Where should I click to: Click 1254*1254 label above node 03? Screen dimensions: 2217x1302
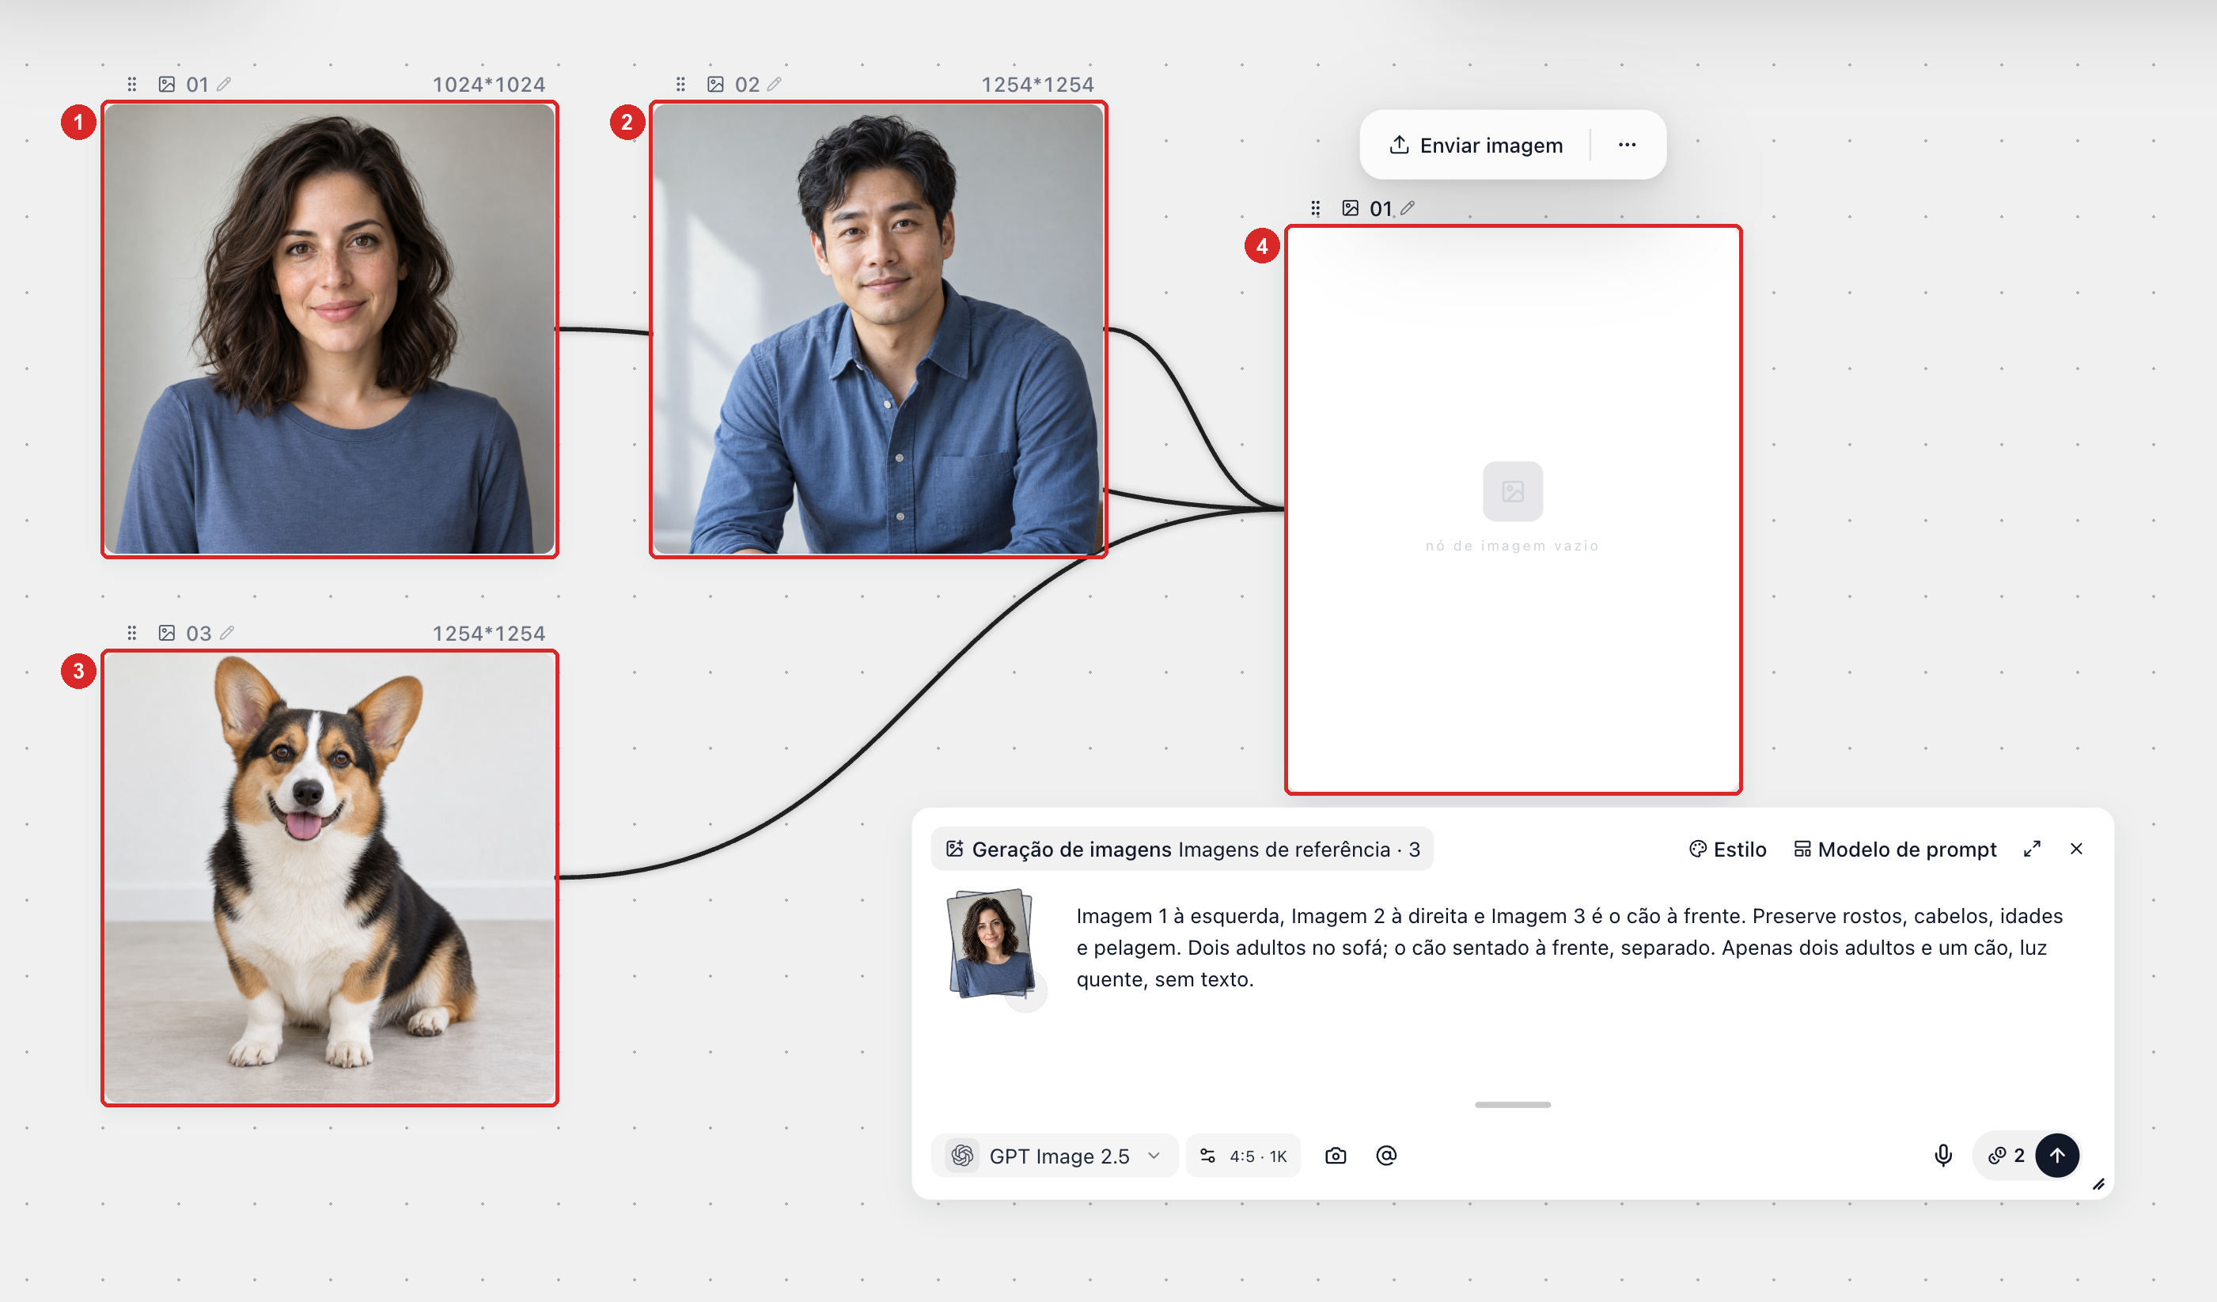click(488, 634)
